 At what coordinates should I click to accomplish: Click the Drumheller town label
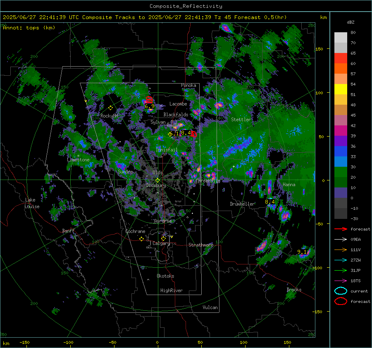click(242, 204)
